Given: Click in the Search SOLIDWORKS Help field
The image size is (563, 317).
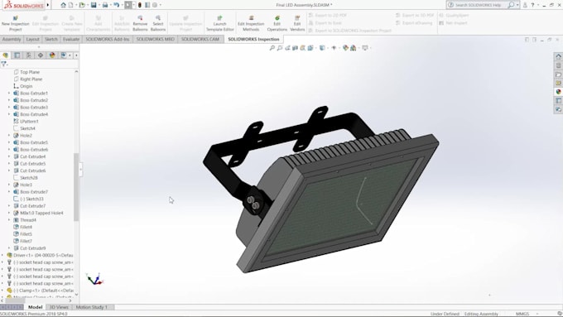Looking at the screenshot, I should tap(478, 5).
